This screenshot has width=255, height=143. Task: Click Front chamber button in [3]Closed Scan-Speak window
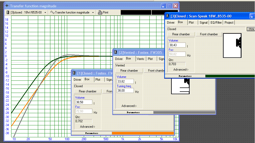point(209,34)
